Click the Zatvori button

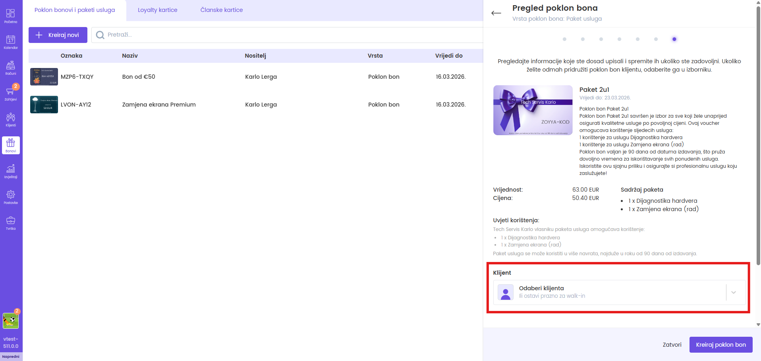672,345
